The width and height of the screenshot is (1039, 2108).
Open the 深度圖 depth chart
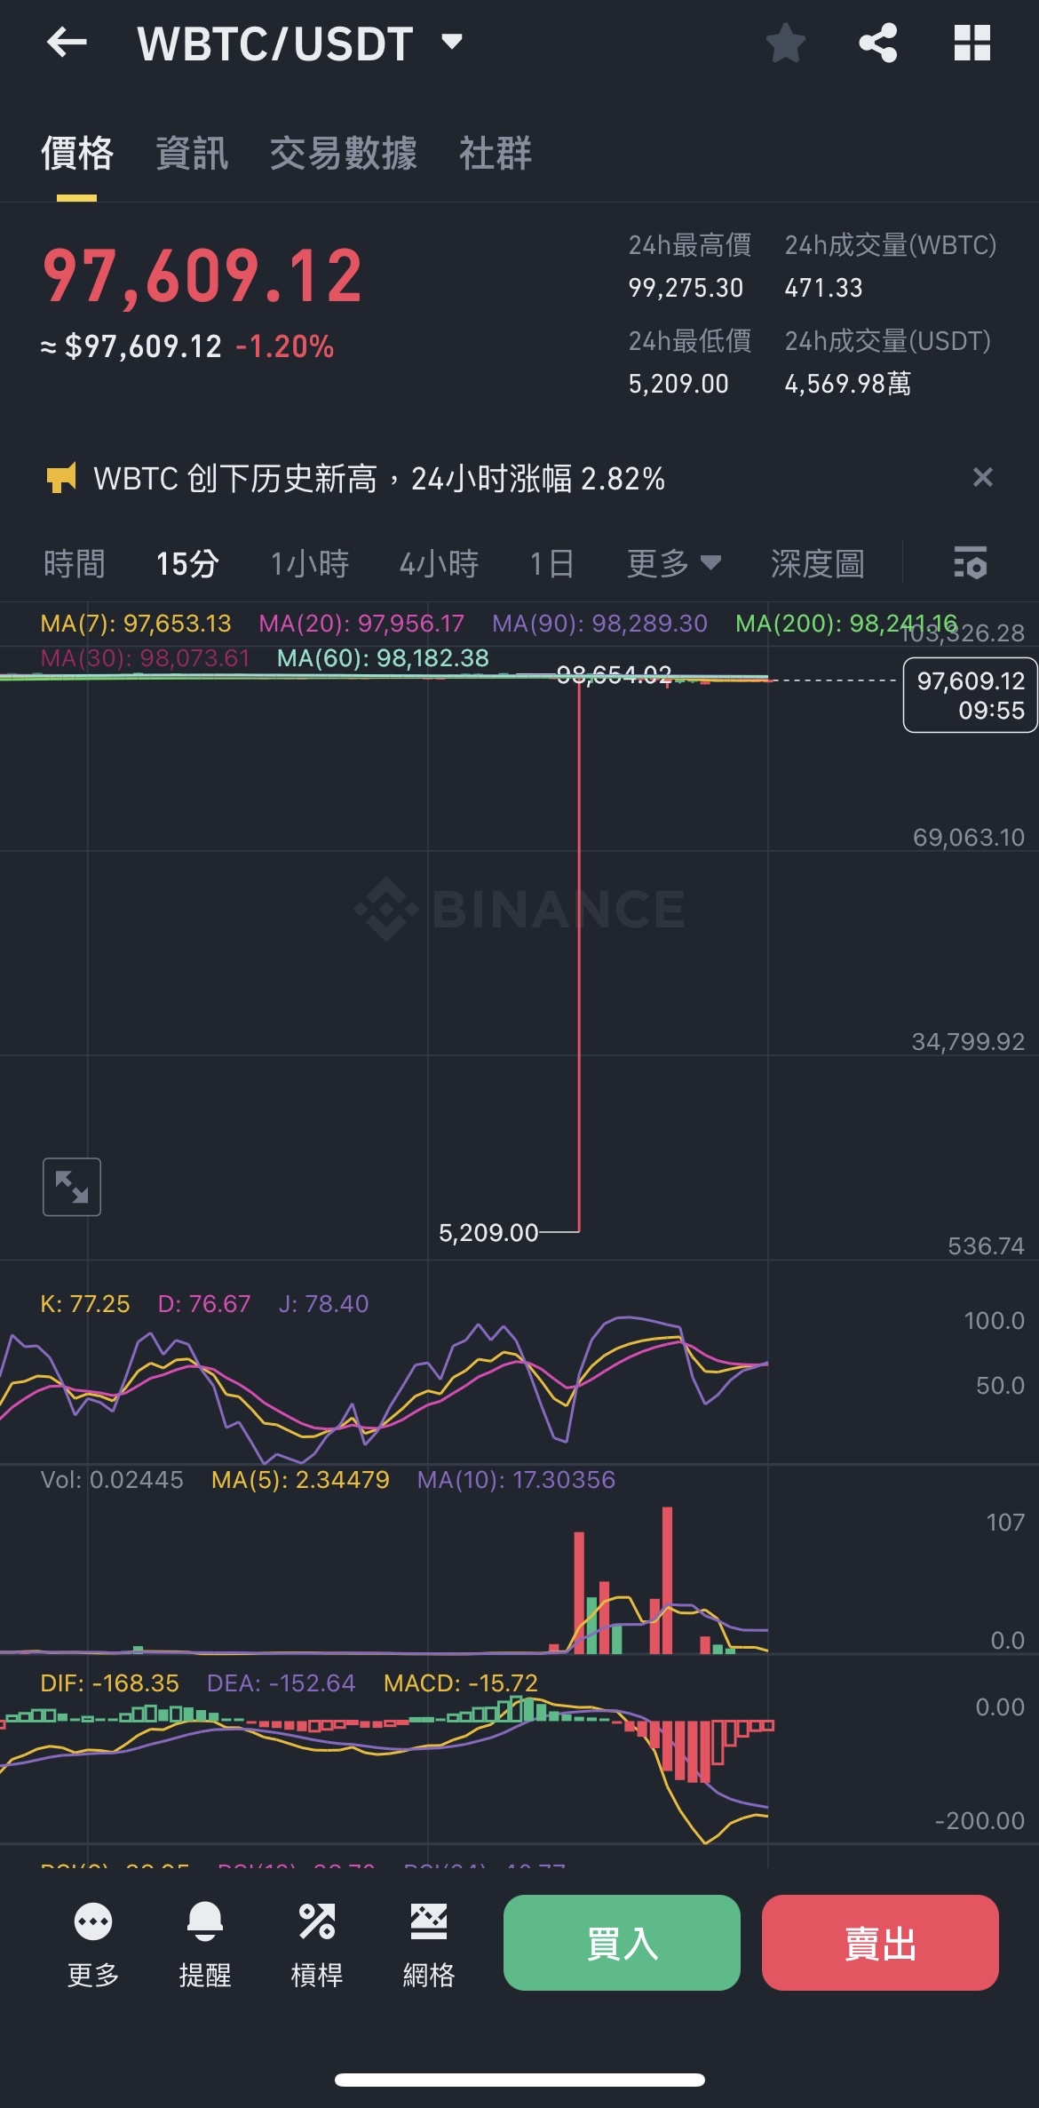coord(817,563)
